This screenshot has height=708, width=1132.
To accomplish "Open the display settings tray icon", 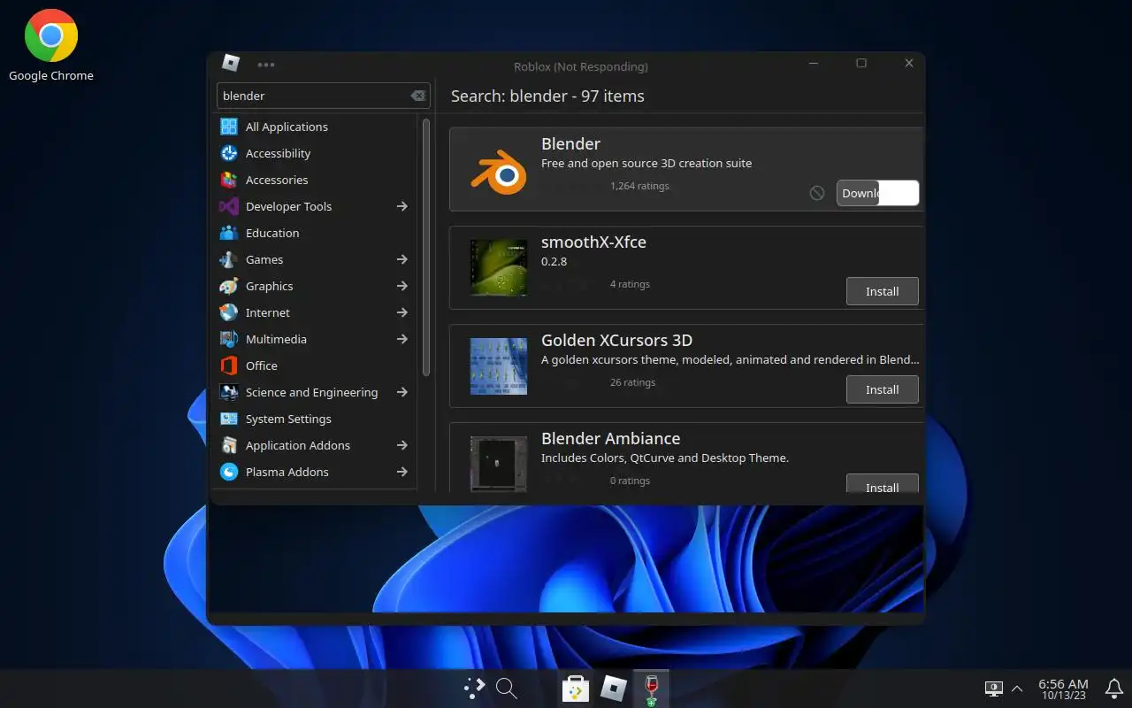I will pyautogui.click(x=994, y=688).
